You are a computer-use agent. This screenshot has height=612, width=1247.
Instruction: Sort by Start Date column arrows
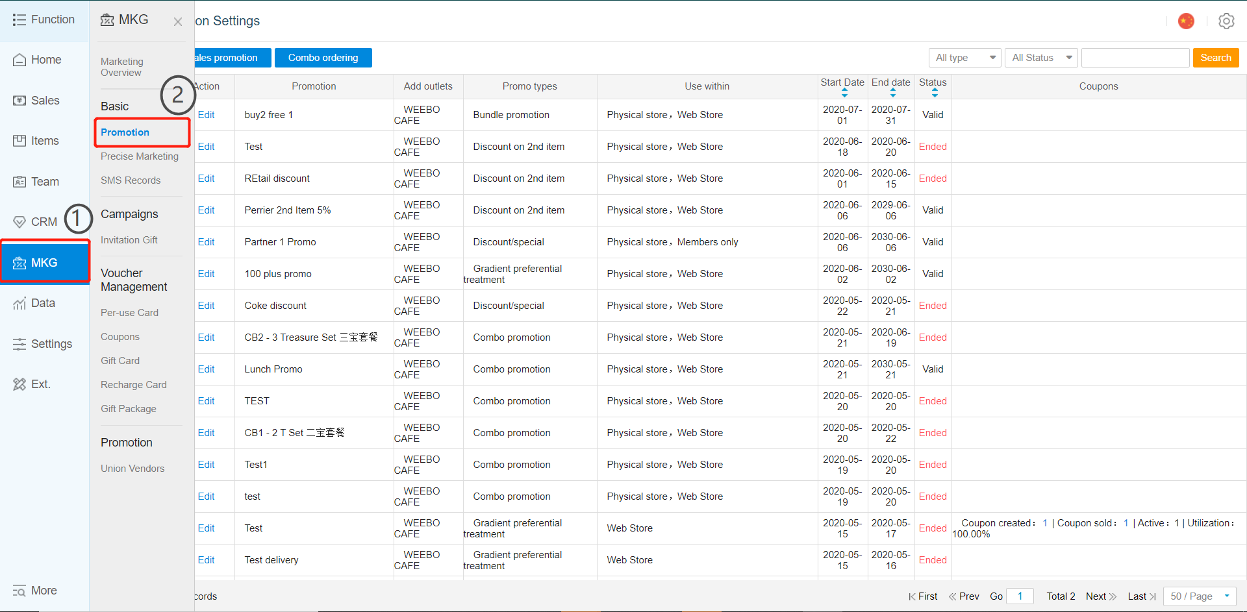(844, 93)
